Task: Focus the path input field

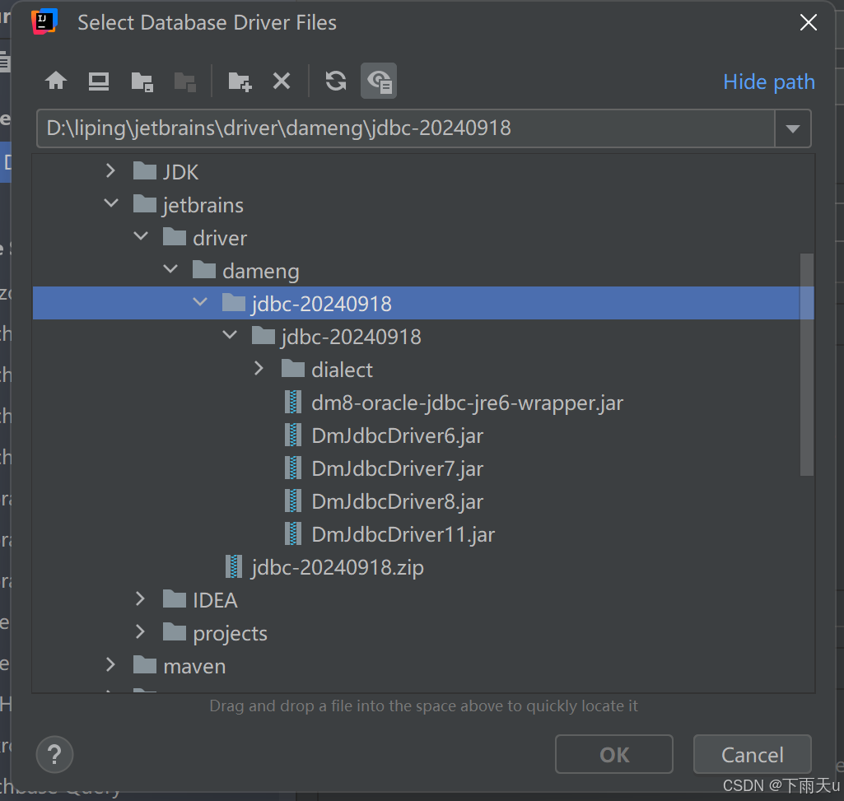Action: [x=405, y=128]
